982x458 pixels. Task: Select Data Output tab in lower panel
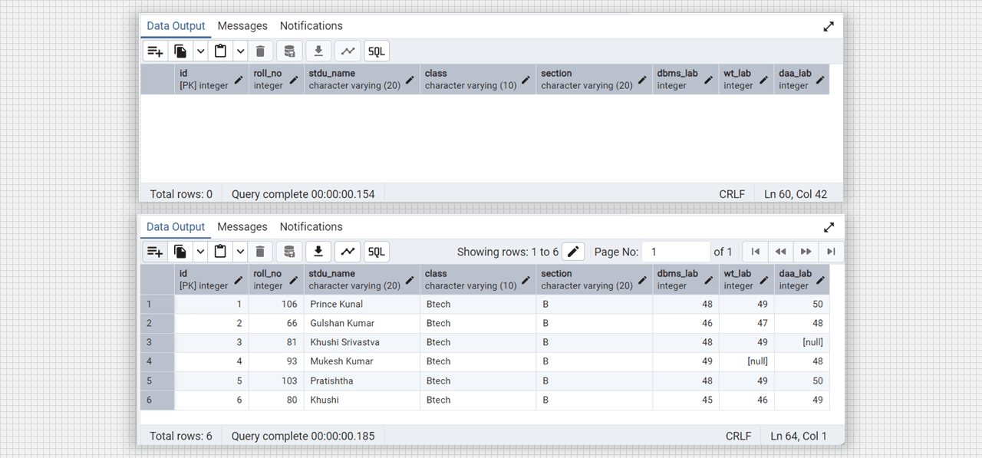[x=176, y=227]
